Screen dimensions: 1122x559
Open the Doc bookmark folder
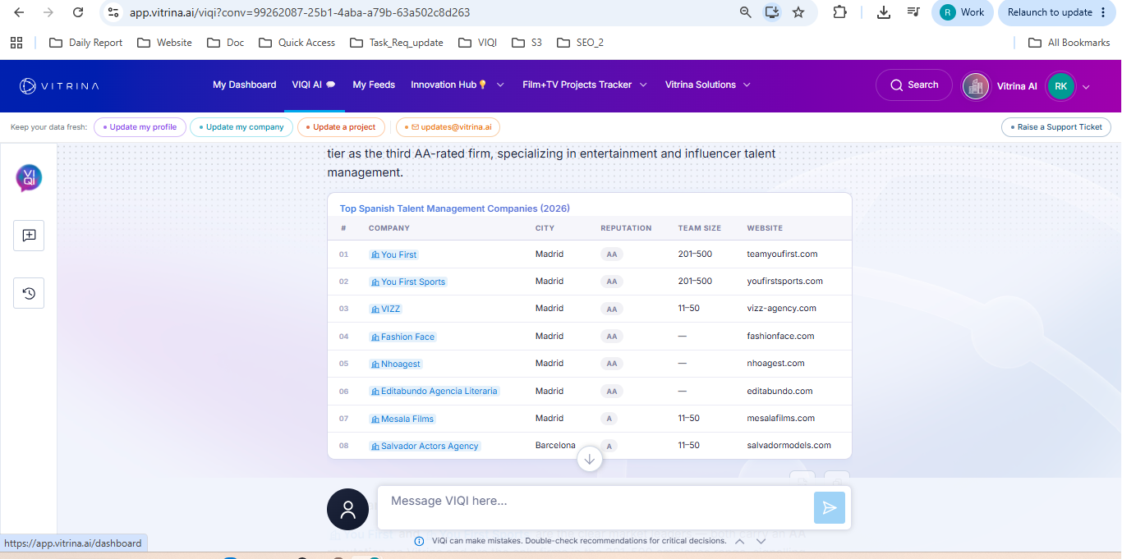[226, 43]
